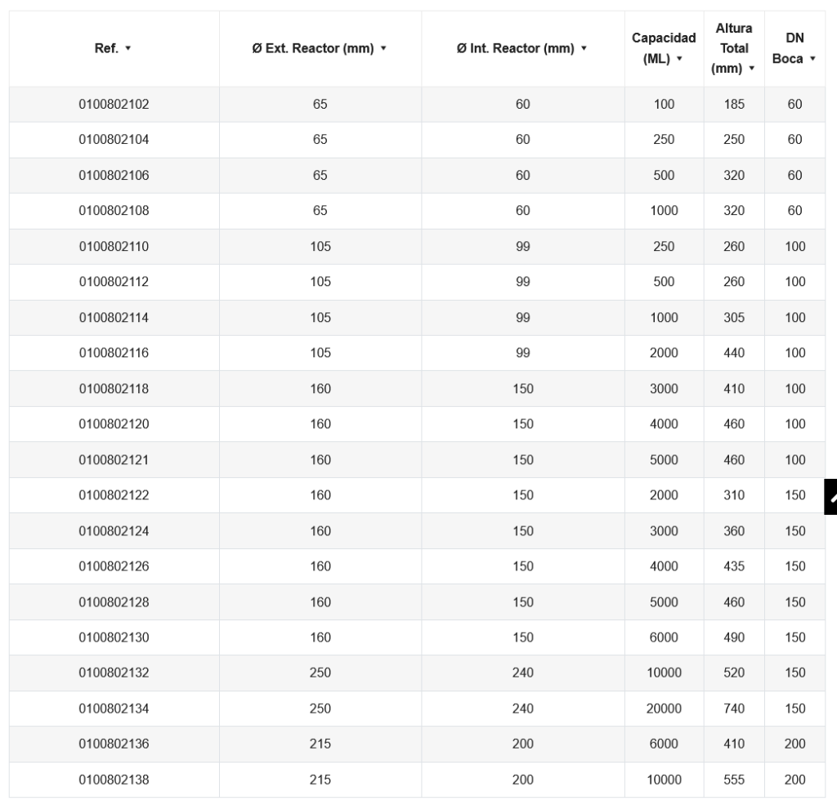Click reference 0100802116 cell
The height and width of the screenshot is (805, 837).
(x=114, y=353)
